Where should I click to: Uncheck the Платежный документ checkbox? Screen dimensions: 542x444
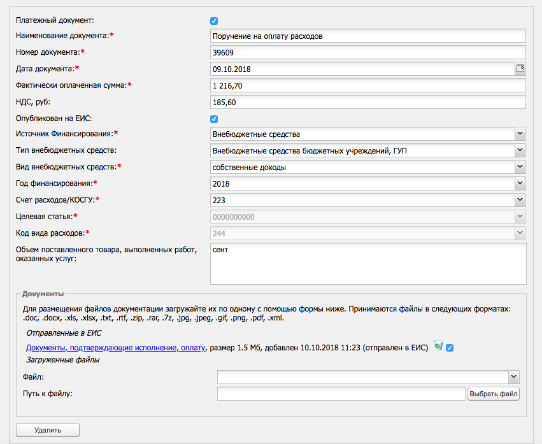[x=214, y=21]
